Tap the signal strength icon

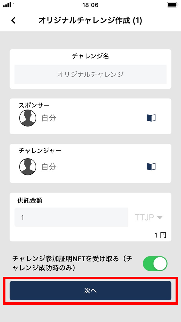point(7,5)
